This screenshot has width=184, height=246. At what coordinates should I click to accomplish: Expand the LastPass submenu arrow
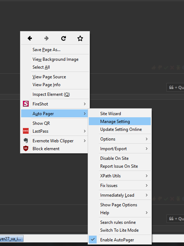85,131
